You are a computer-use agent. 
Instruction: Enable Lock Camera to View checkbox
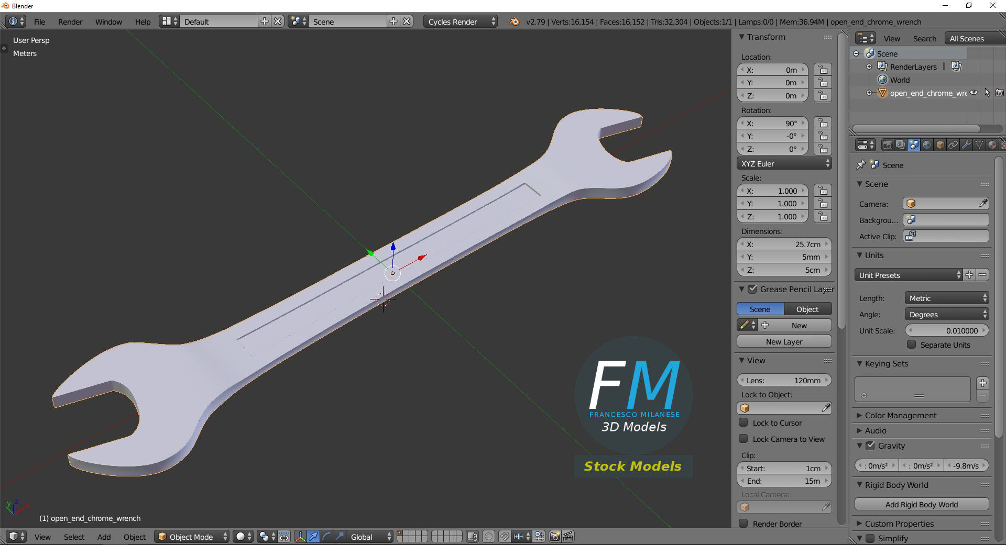point(743,439)
